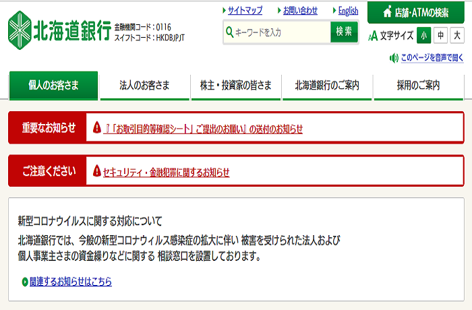The image size is (472, 310).
Task: Open the 株主・投資家の皆さま tab
Action: pyautogui.click(x=236, y=86)
